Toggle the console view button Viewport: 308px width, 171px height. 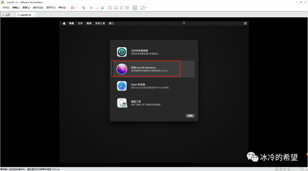click(x=135, y=8)
